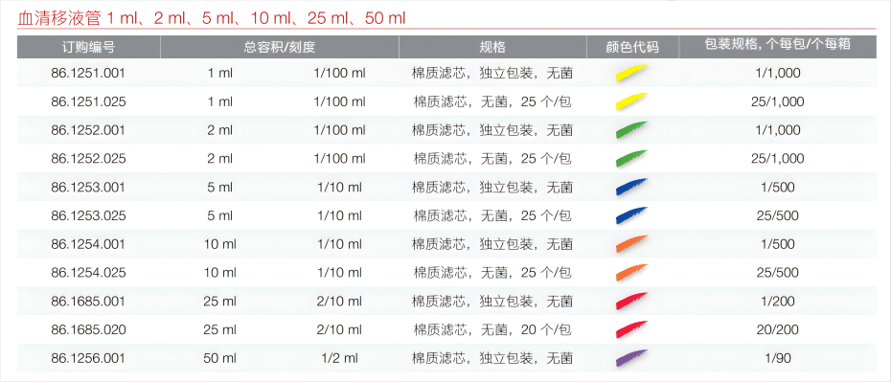
Task: Select the 25 ml volume in row 86.1685.001
Action: (220, 301)
